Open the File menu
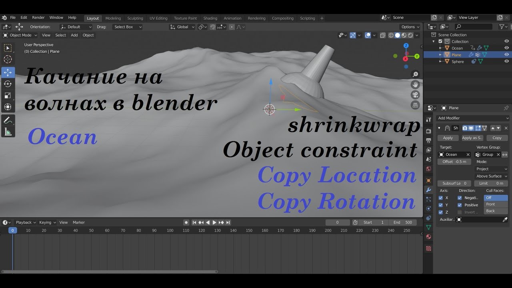Image resolution: width=512 pixels, height=288 pixels. (13, 18)
